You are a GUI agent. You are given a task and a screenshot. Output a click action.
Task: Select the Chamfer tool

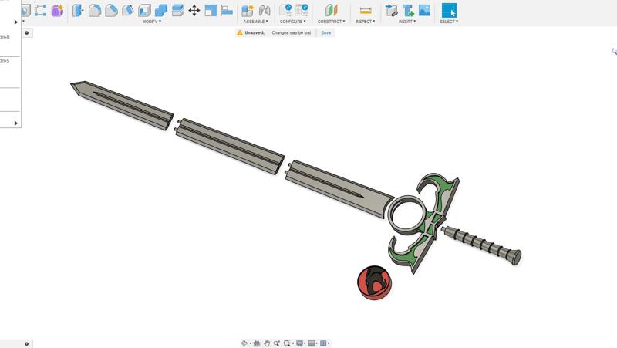click(x=111, y=11)
